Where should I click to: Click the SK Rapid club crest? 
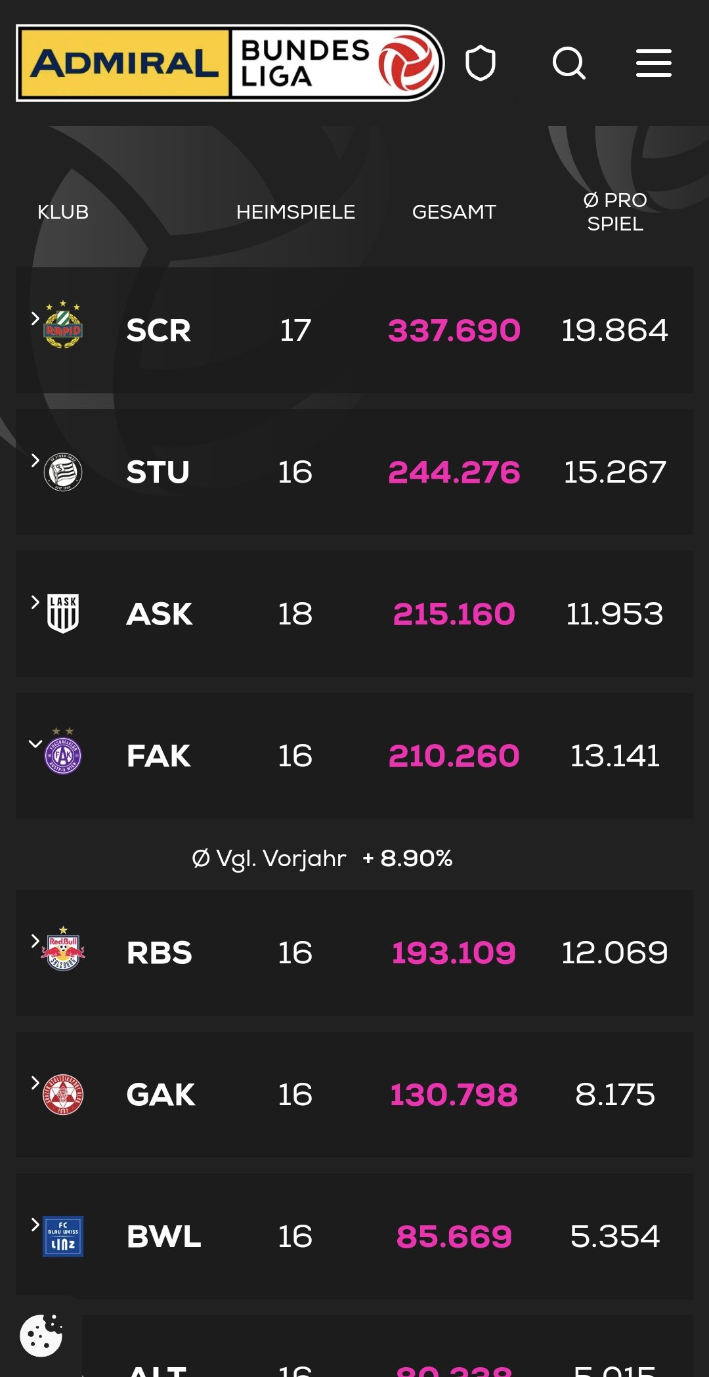[x=63, y=324]
